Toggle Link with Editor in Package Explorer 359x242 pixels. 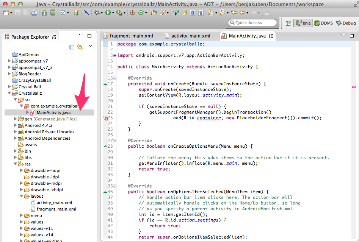80,47
